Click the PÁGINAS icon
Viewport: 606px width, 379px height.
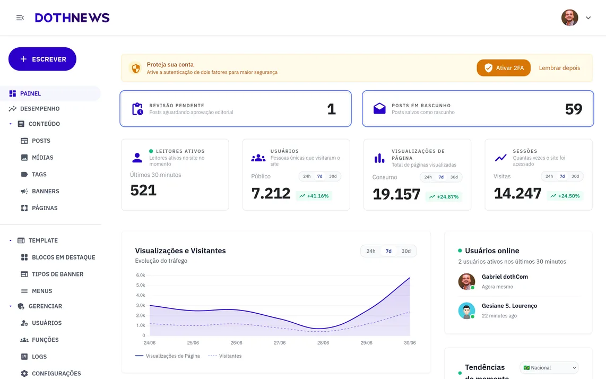coord(24,208)
